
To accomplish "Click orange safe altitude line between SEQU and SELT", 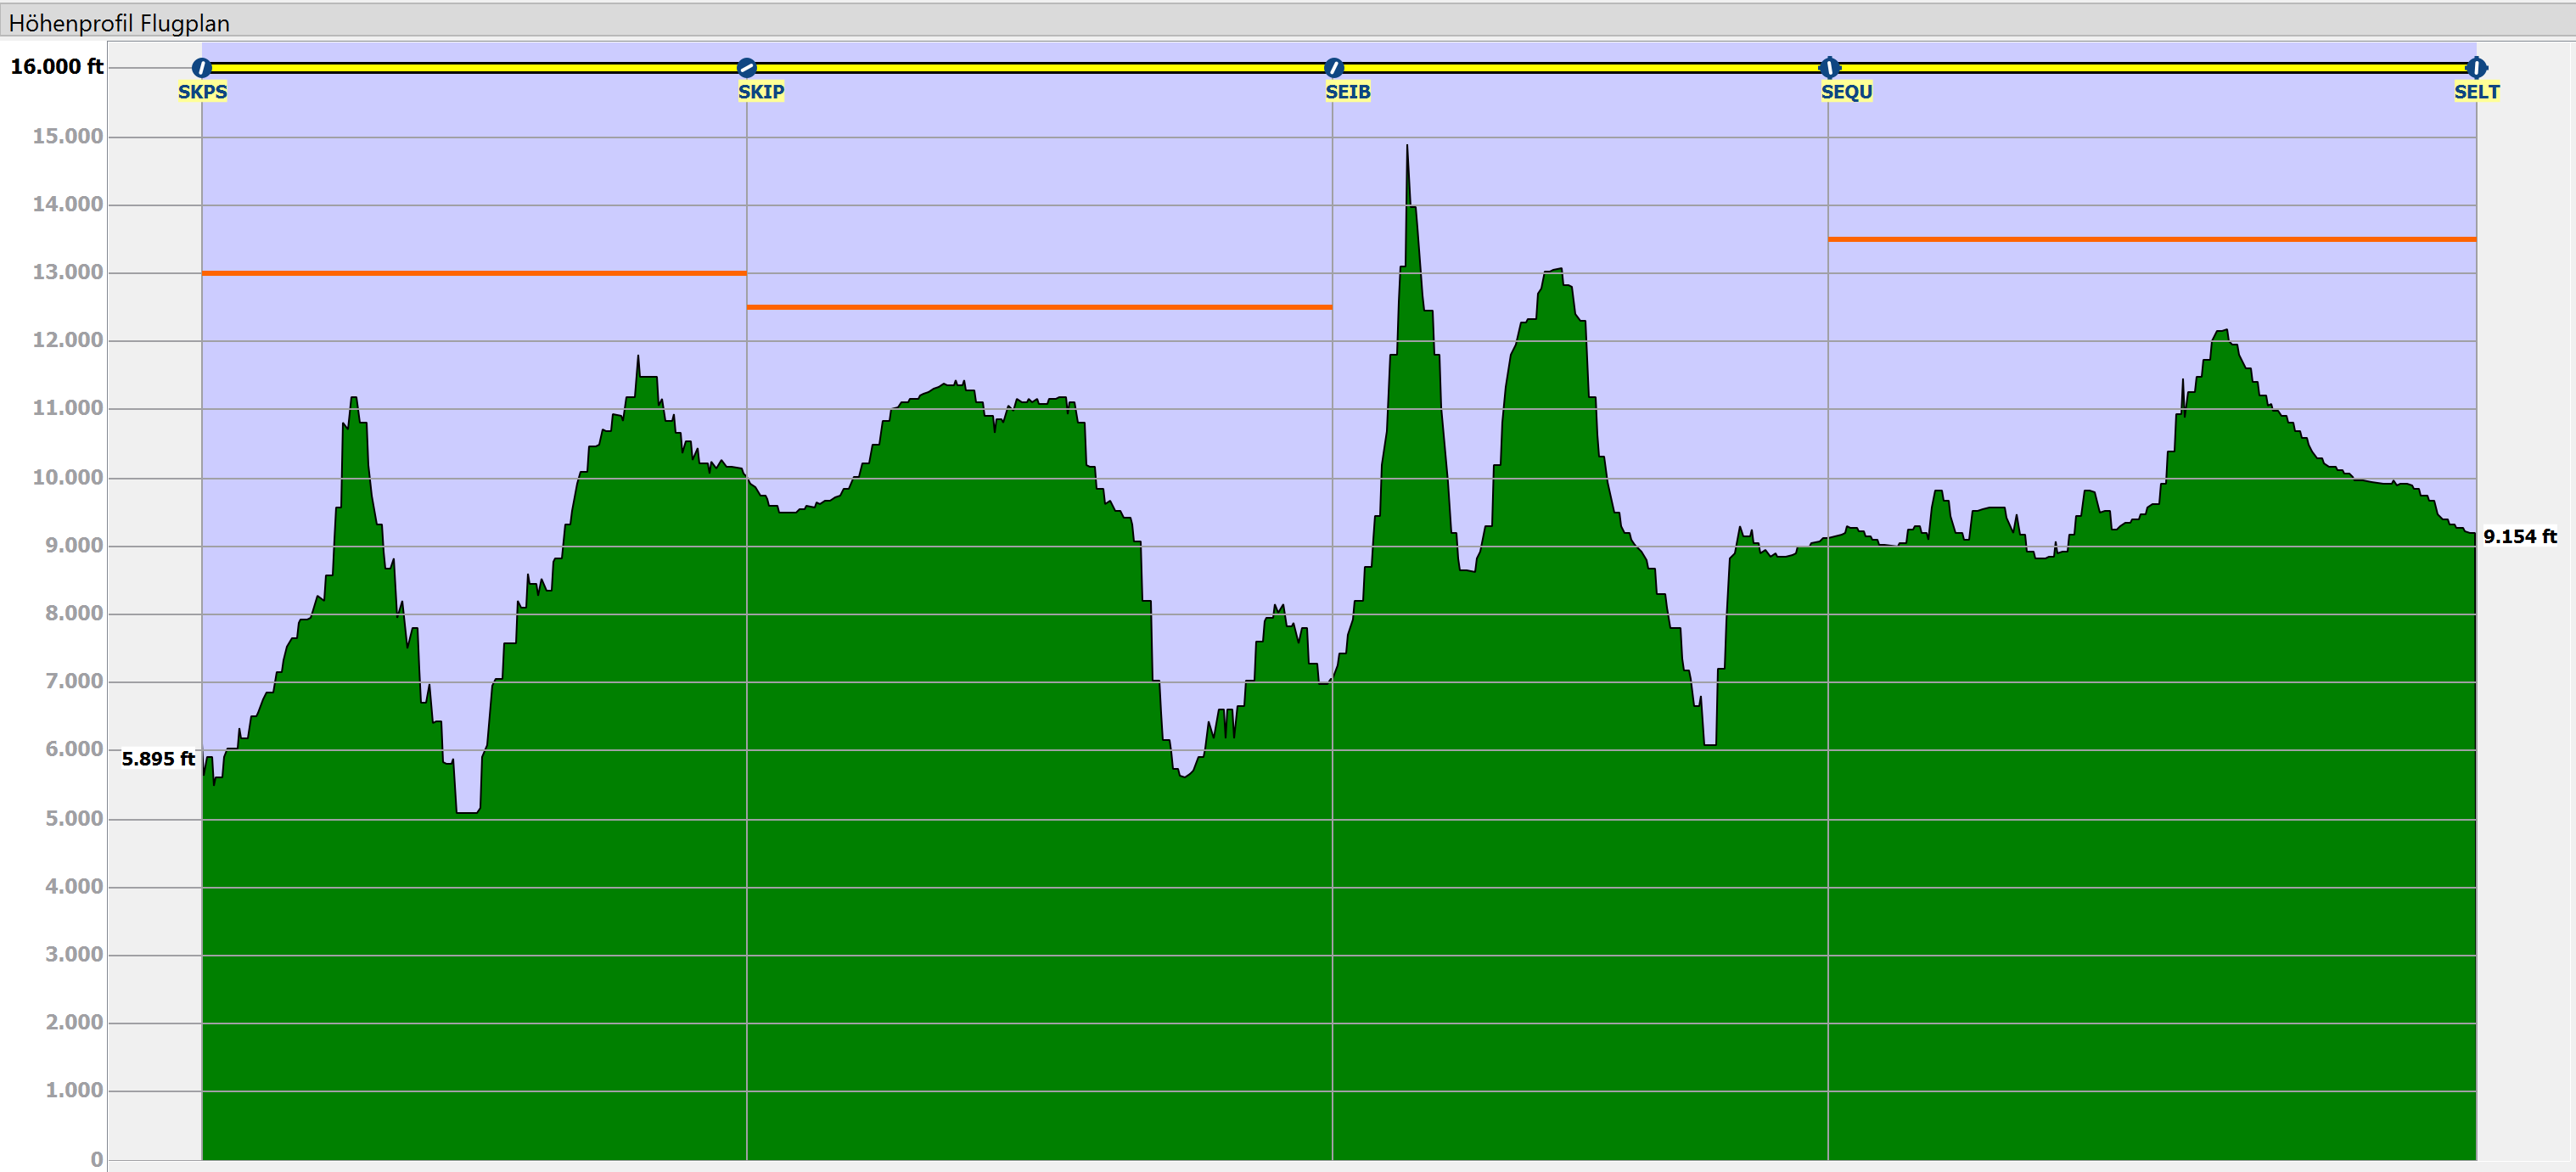I will pos(2152,239).
